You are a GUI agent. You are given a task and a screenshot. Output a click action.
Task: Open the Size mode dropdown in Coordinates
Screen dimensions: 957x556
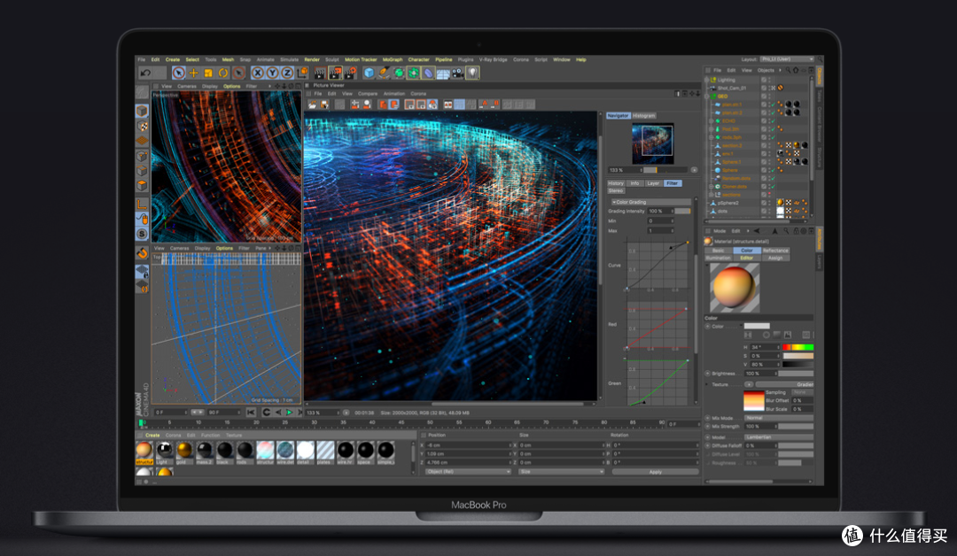561,471
